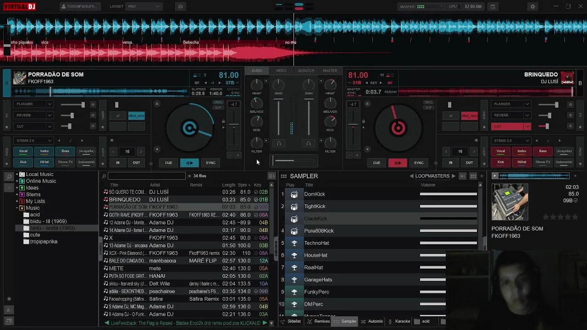Screen dimensions: 587x330
Task: Open the browser list options menu icon
Action: 271,176
